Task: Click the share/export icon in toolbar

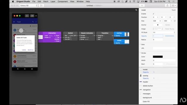Action: 167,6
